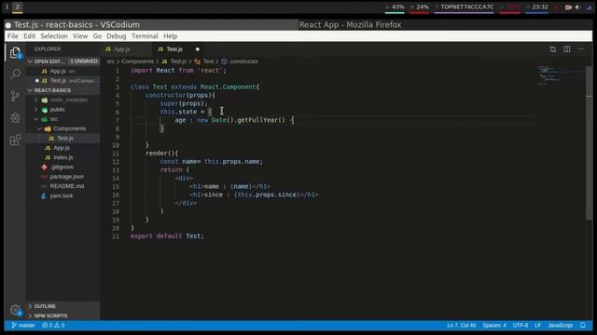The width and height of the screenshot is (597, 335).
Task: Place cursor on line 21 export default Test
Action: 167,235
